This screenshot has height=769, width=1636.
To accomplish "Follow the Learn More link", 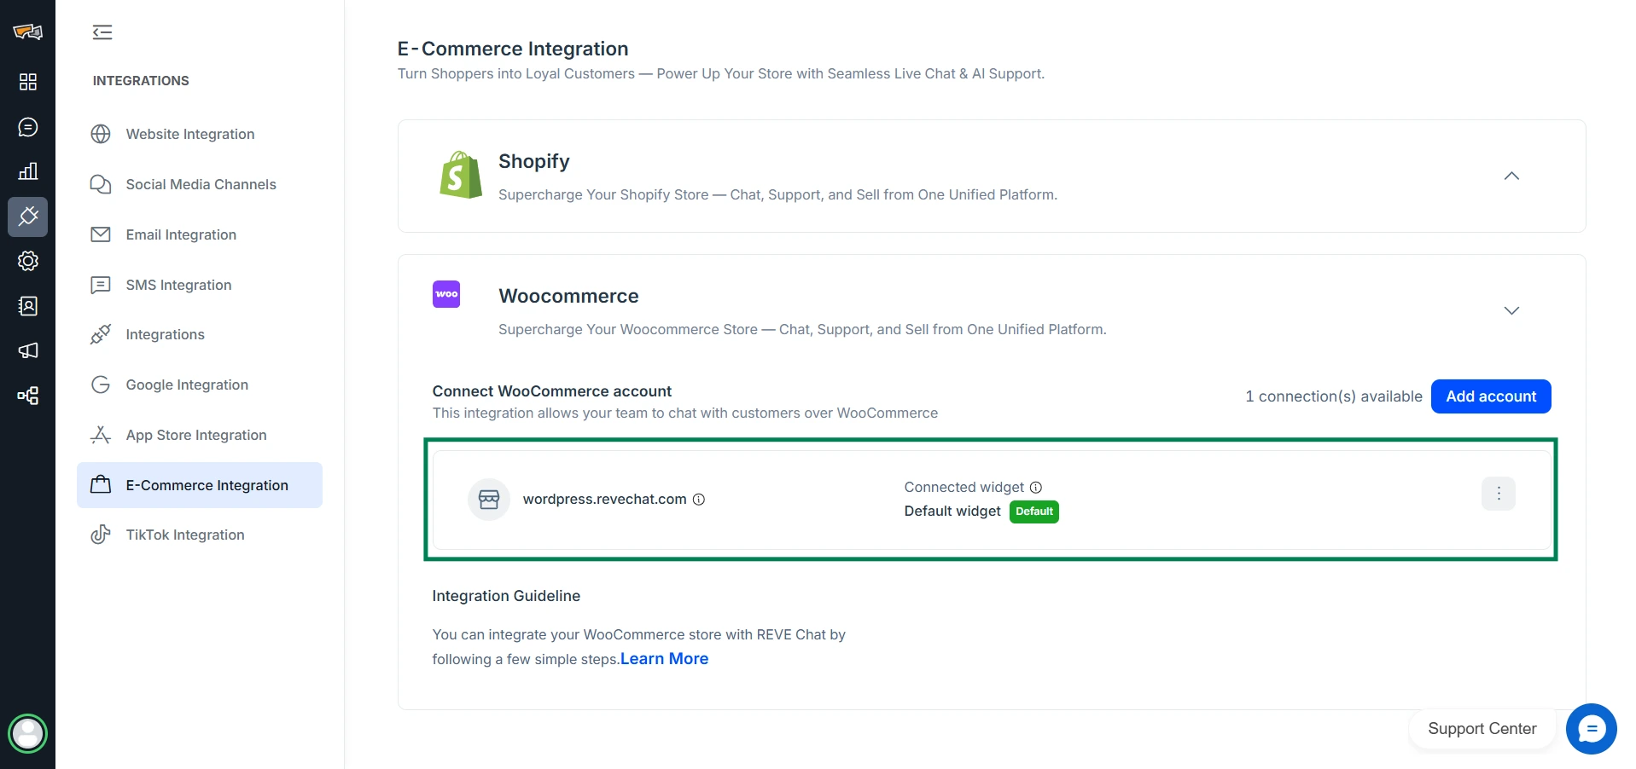I will (x=664, y=659).
